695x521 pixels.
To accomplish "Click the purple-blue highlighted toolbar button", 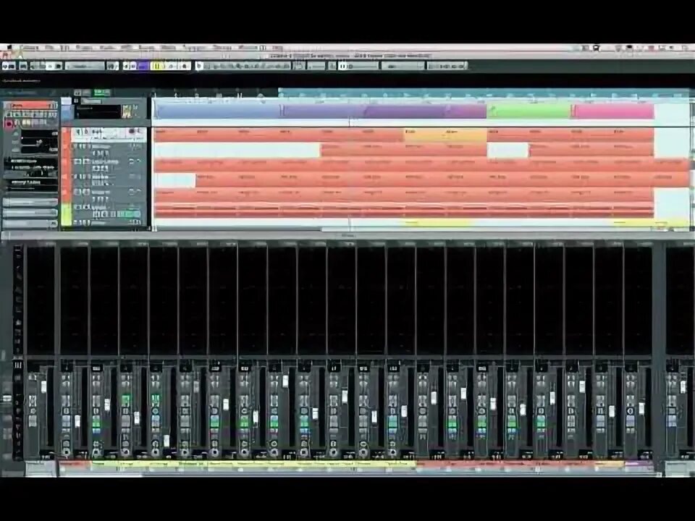I will (143, 66).
